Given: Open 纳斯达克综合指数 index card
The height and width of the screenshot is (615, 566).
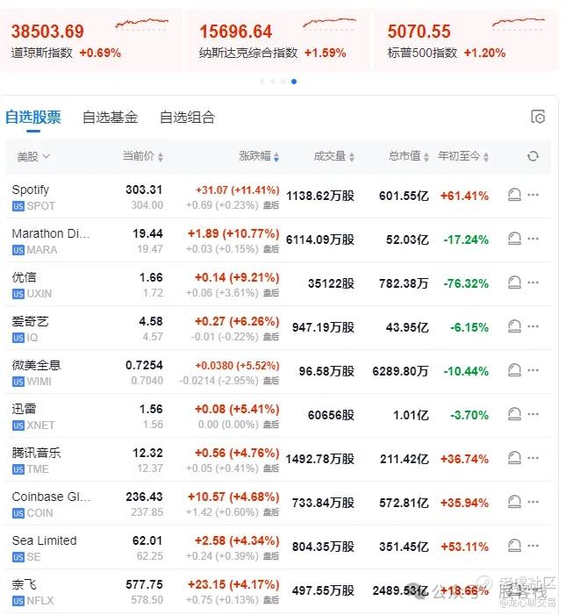Looking at the screenshot, I should 277,40.
